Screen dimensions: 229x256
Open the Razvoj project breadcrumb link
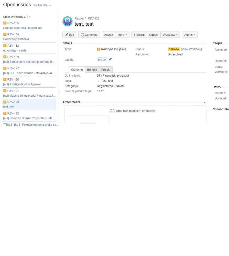coord(79,18)
